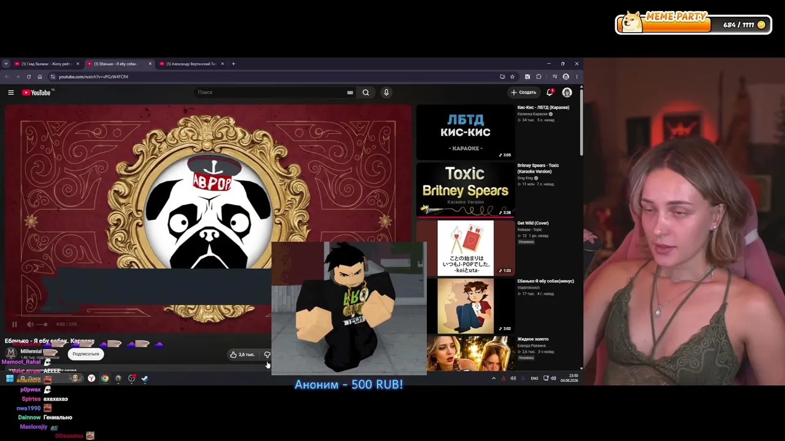Bookmark this page with the star icon
Image resolution: width=785 pixels, height=441 pixels.
(513, 77)
